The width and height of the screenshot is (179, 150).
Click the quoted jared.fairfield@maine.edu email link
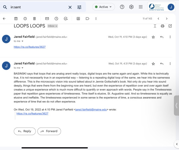pos(91,110)
